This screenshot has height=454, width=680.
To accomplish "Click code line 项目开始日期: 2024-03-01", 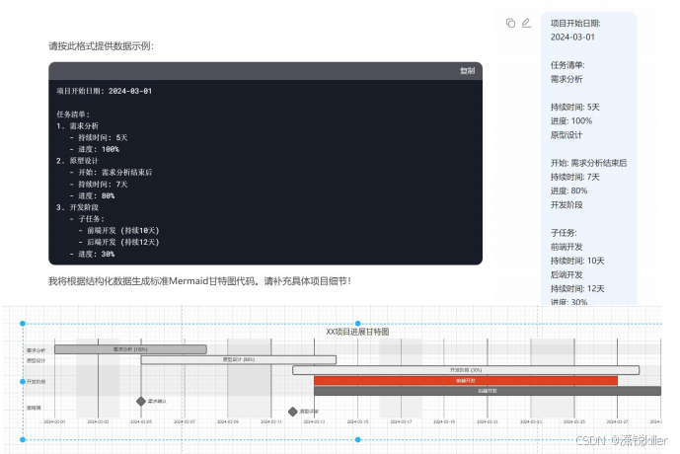I will point(104,91).
